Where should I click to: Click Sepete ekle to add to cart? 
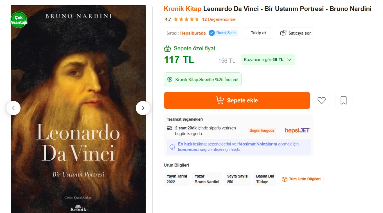(237, 100)
